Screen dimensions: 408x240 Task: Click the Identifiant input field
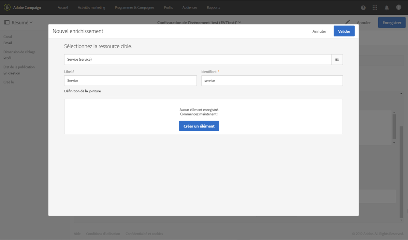(272, 80)
